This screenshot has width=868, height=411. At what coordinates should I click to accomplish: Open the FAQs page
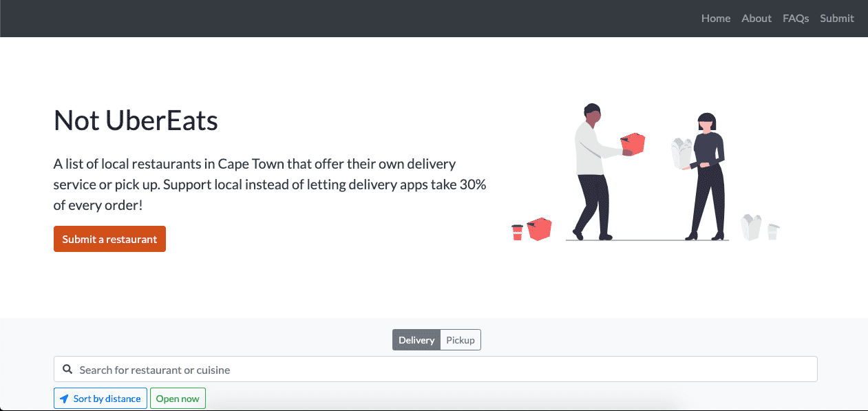click(796, 19)
